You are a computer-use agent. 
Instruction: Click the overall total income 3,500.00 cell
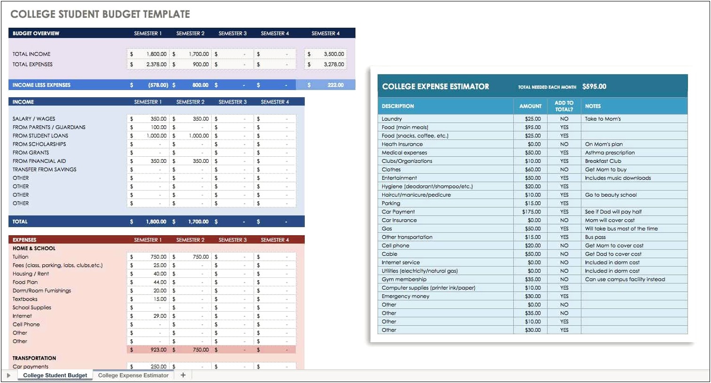(x=326, y=54)
